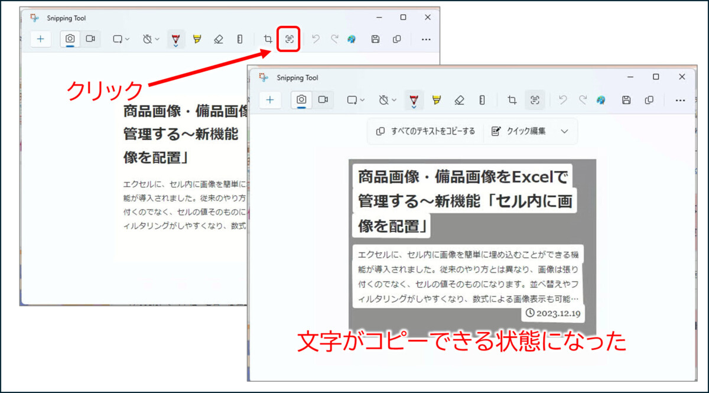Select image crop tool in front window
Viewport: 709px width, 393px height.
pyautogui.click(x=512, y=100)
